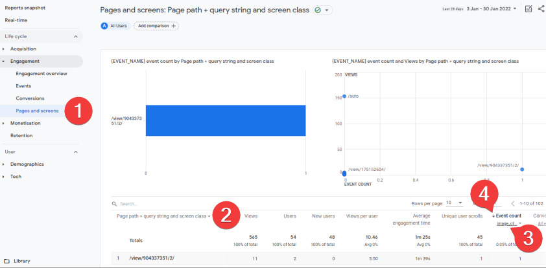The width and height of the screenshot is (546, 268).
Task: Click the All Users segment badge
Action: pyautogui.click(x=115, y=26)
